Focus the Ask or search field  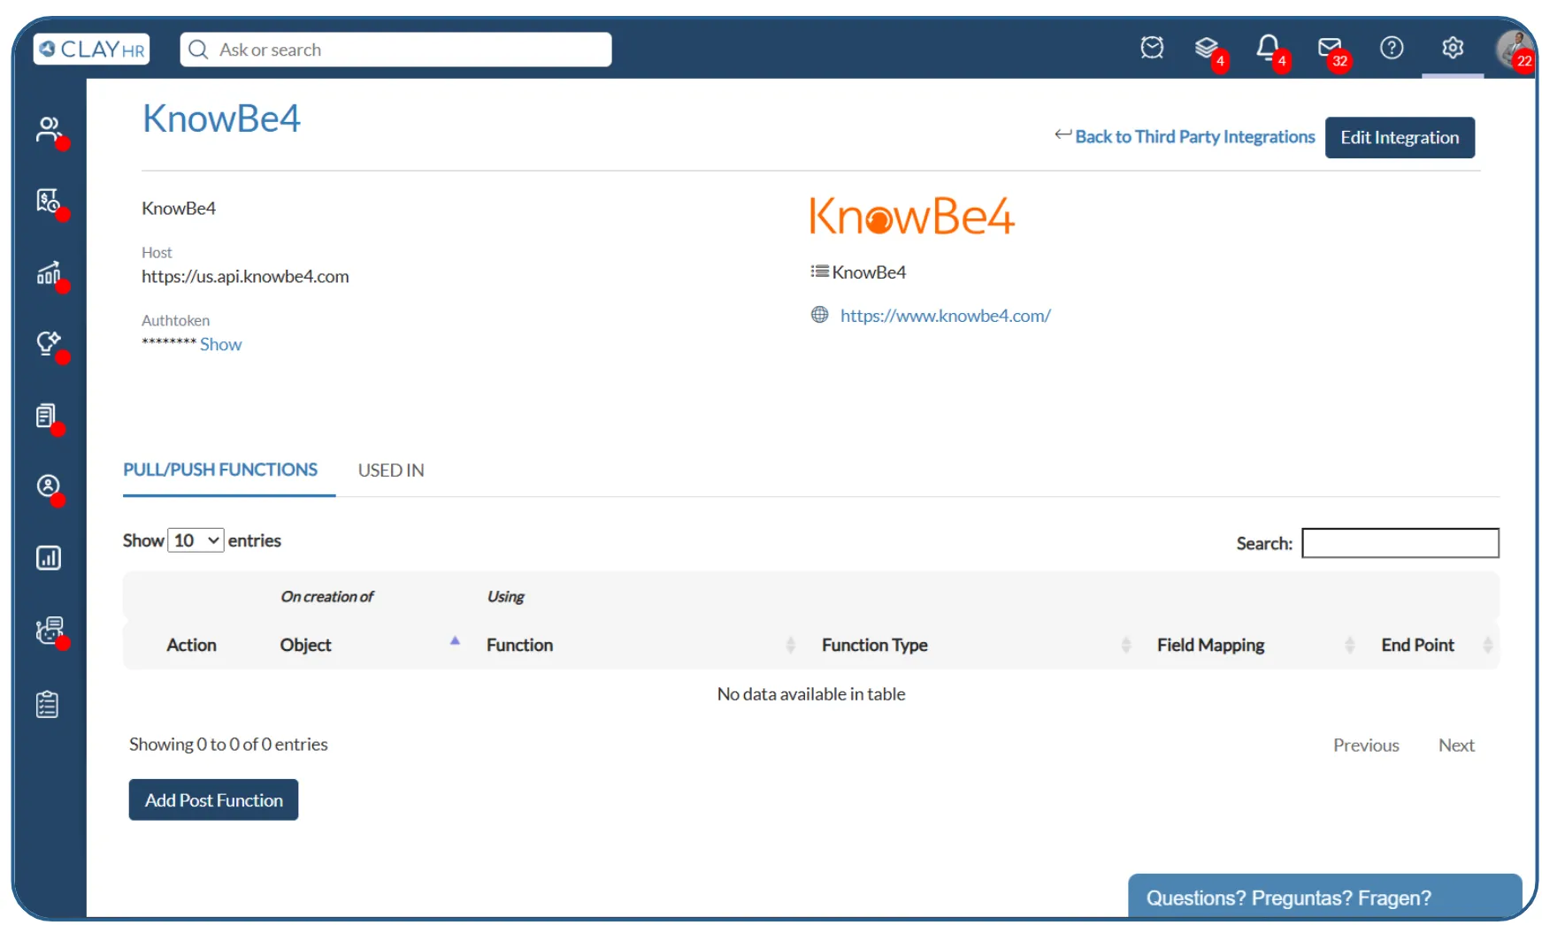(x=395, y=50)
